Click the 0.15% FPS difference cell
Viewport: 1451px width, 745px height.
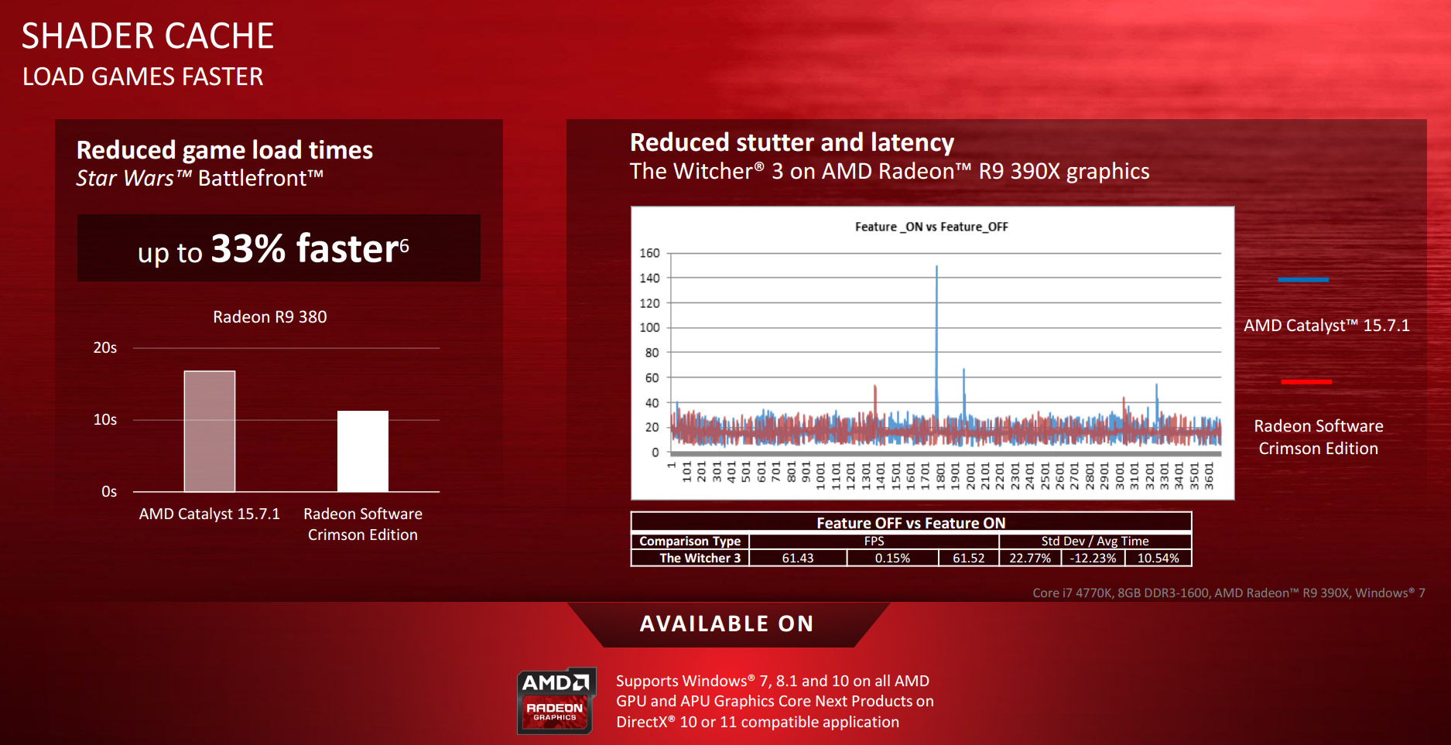tap(892, 558)
